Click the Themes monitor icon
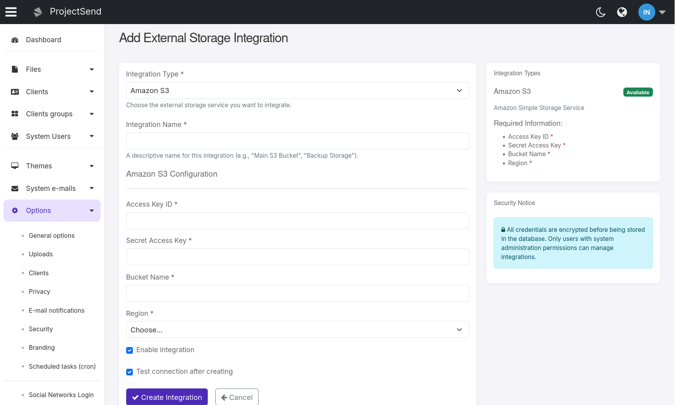 [15, 166]
